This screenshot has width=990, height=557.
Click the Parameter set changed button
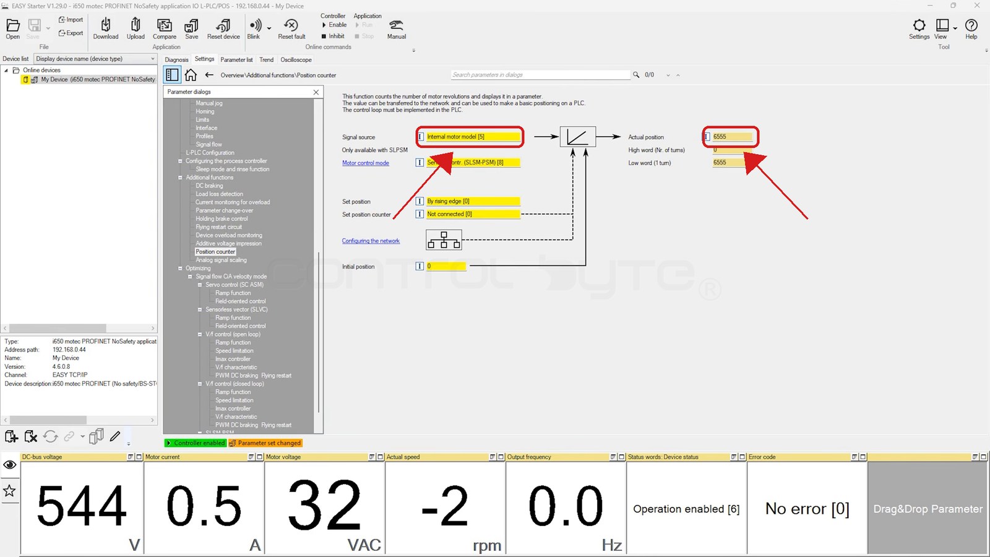pyautogui.click(x=265, y=443)
